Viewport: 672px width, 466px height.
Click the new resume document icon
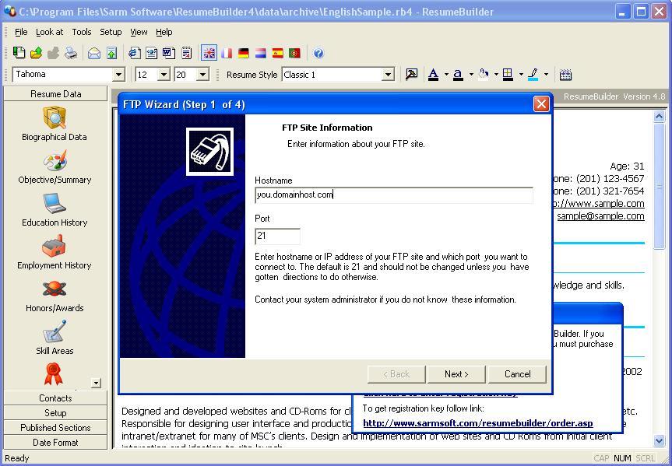coord(19,53)
